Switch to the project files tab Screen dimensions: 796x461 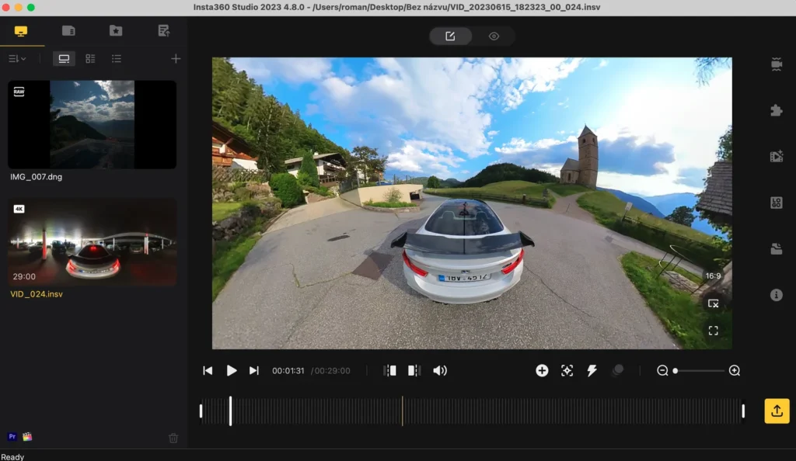(68, 31)
